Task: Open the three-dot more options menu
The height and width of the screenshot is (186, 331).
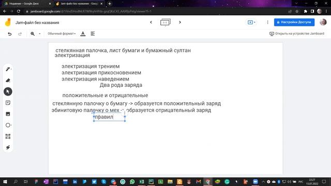Action: click(x=268, y=22)
